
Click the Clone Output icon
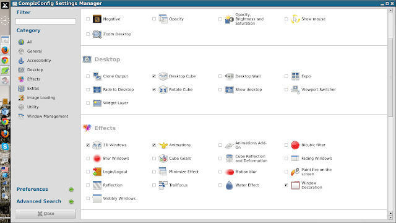(97, 76)
